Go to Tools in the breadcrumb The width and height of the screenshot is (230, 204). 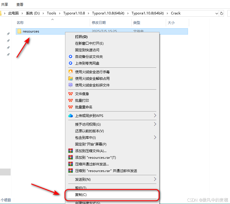[52, 13]
